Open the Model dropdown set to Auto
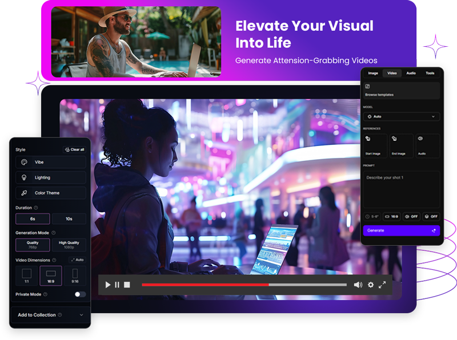457x340 pixels. [x=402, y=116]
